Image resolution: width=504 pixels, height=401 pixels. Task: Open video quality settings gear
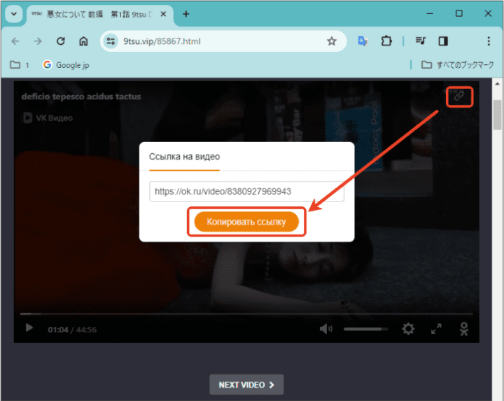point(408,329)
